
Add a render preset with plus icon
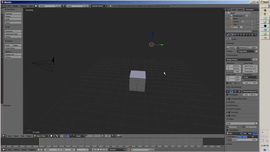tap(254, 60)
